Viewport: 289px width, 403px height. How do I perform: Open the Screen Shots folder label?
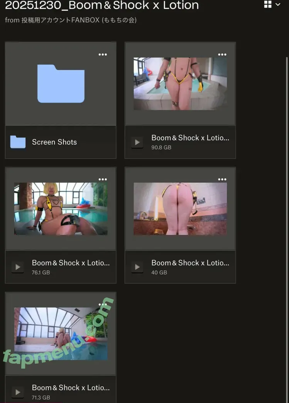54,142
